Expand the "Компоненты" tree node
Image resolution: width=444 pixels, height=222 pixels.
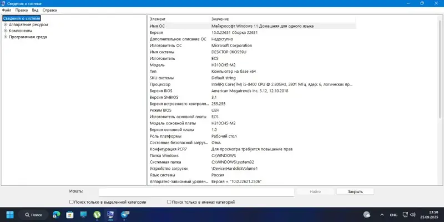coord(5,31)
